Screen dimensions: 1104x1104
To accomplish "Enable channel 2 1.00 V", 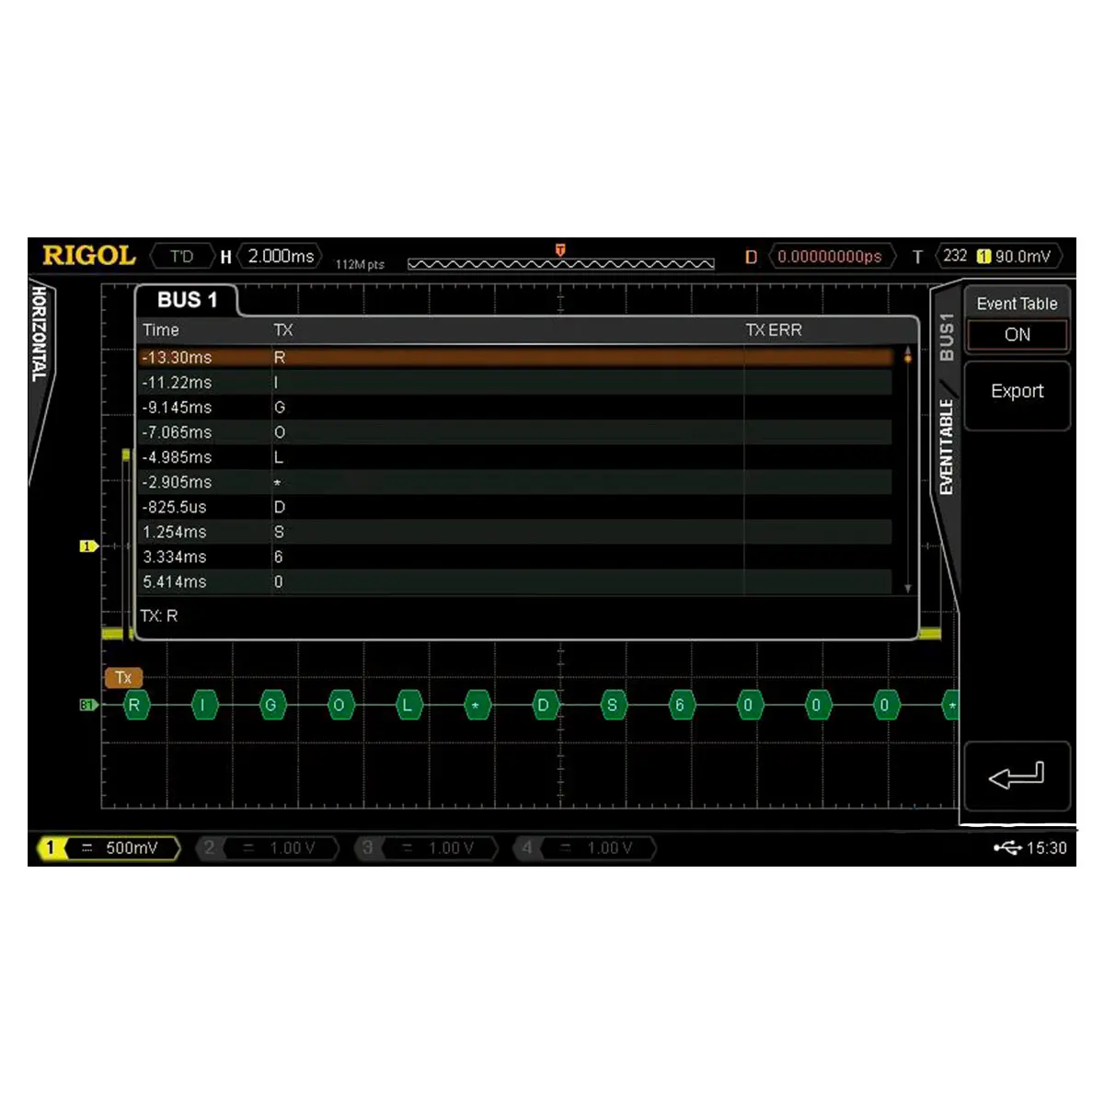I will click(269, 848).
